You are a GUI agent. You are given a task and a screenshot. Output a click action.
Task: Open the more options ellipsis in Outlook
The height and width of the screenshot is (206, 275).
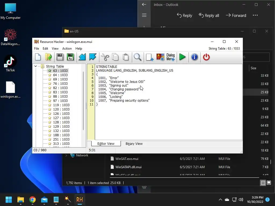tap(255, 15)
